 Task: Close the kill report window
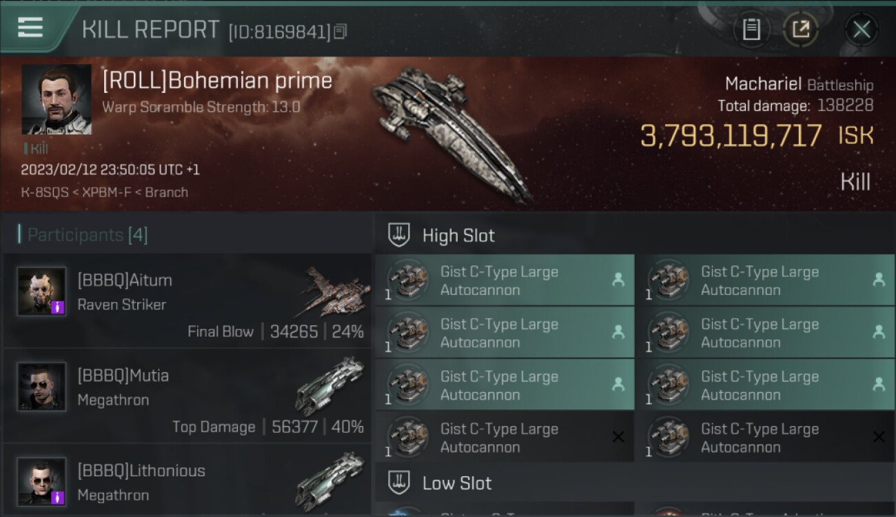pyautogui.click(x=861, y=30)
